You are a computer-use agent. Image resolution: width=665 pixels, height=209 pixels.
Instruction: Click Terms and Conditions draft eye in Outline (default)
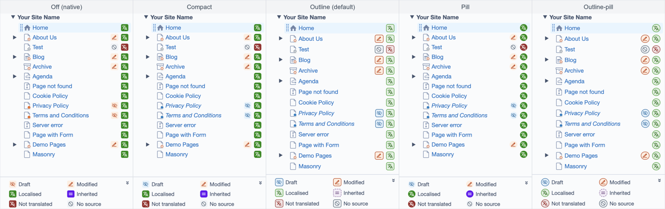pyautogui.click(x=379, y=124)
